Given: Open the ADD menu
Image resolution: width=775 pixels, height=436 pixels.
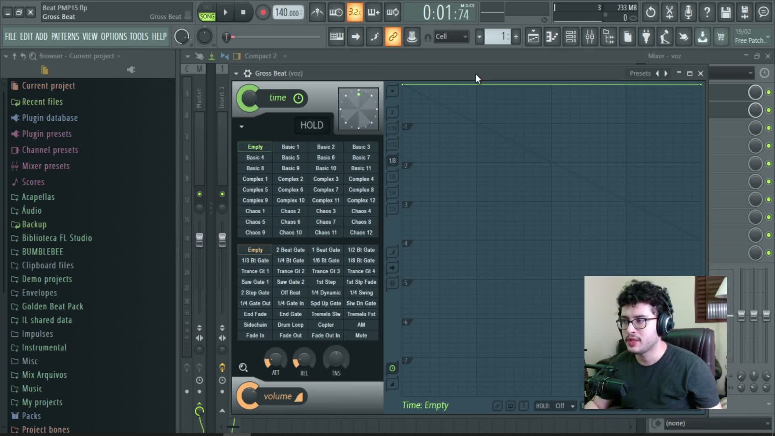Looking at the screenshot, I should coord(41,37).
